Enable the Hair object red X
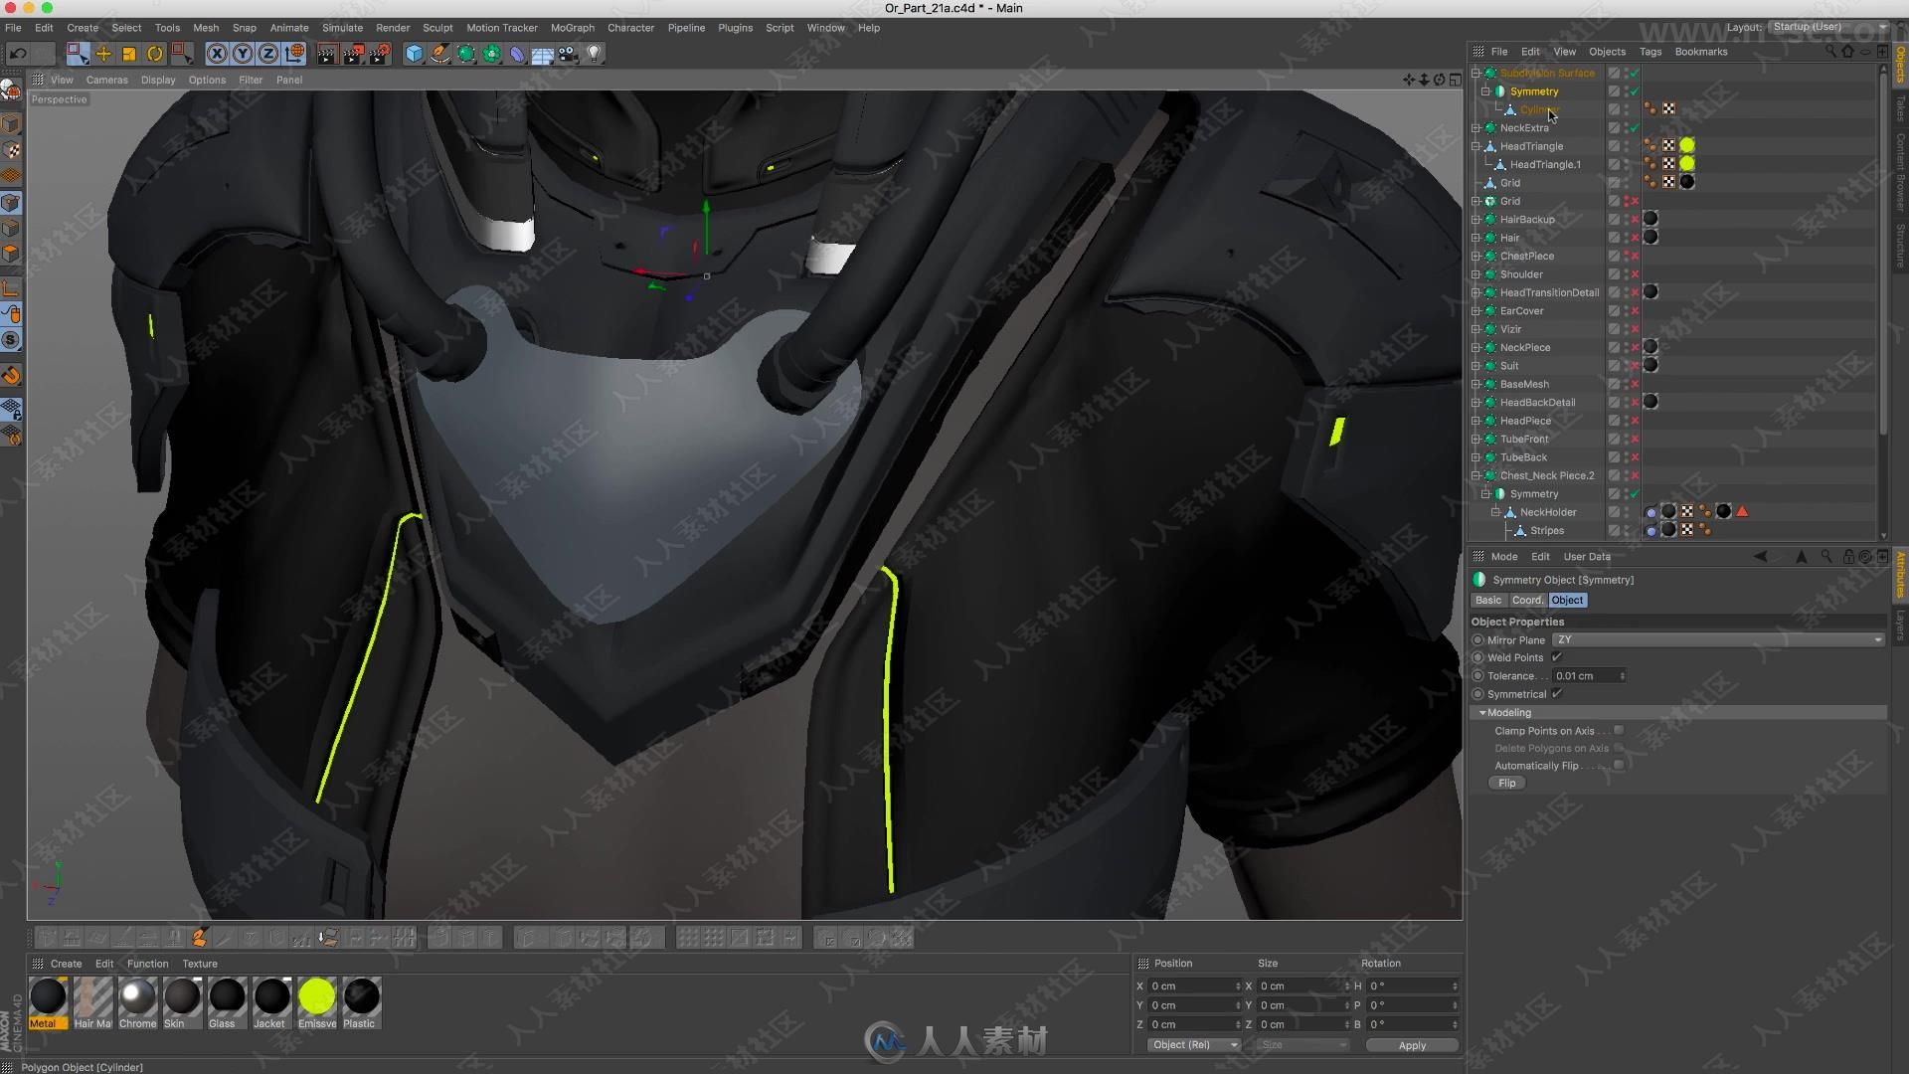 [x=1635, y=238]
